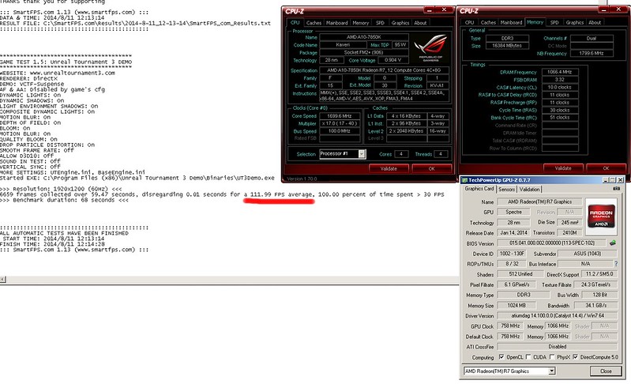Screen dimensions: 631x384
Task: Open SPD tab in right CPU-Z window
Action: pyautogui.click(x=554, y=23)
